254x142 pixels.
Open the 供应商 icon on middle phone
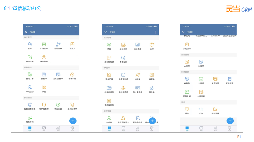coord(109,118)
